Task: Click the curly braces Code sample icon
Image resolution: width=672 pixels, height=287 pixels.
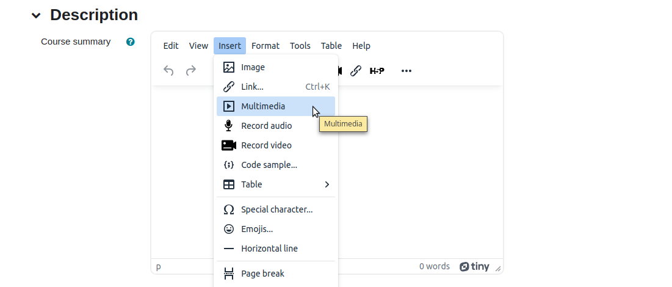Action: [229, 165]
